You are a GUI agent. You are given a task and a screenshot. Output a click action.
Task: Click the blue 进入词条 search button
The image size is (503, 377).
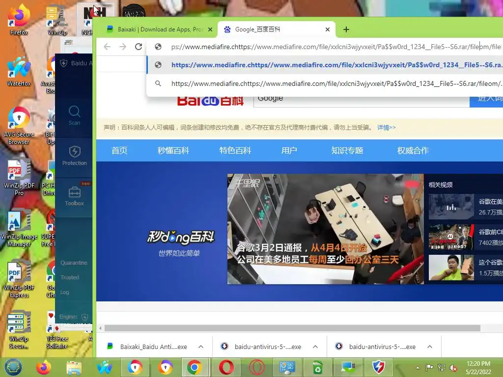click(486, 101)
